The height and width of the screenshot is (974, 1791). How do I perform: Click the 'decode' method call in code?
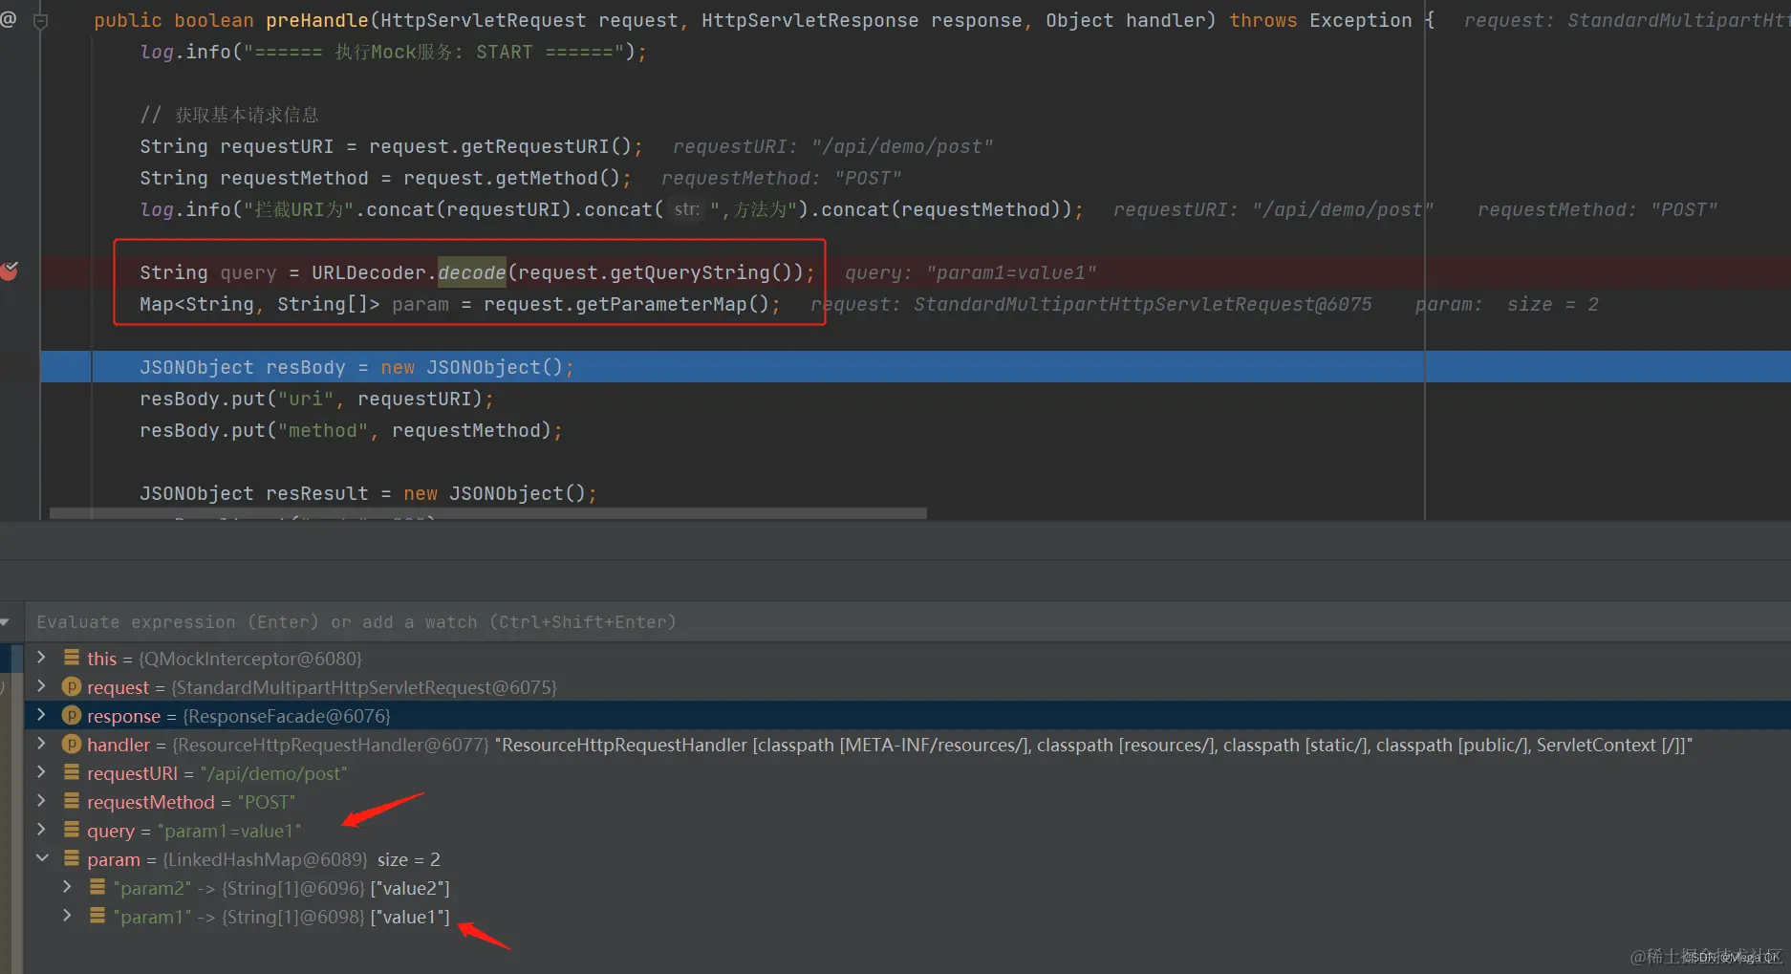[x=472, y=272]
